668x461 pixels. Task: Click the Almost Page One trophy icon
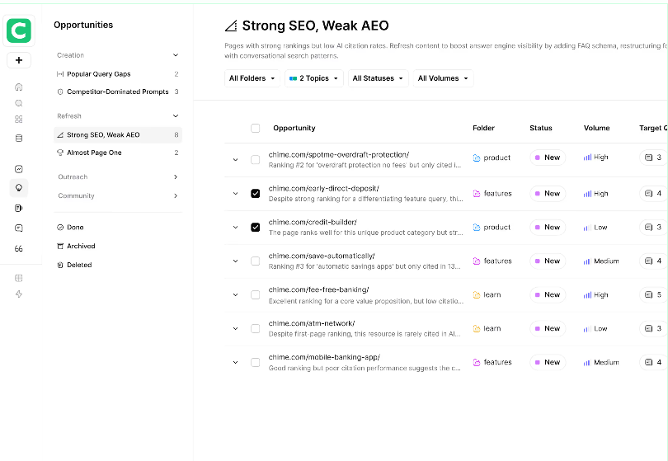(x=60, y=153)
